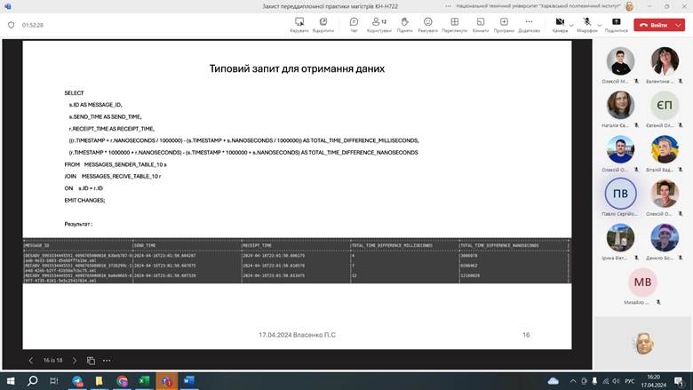Click the 'Результат :' label on slide
The width and height of the screenshot is (693, 390).
pos(78,224)
